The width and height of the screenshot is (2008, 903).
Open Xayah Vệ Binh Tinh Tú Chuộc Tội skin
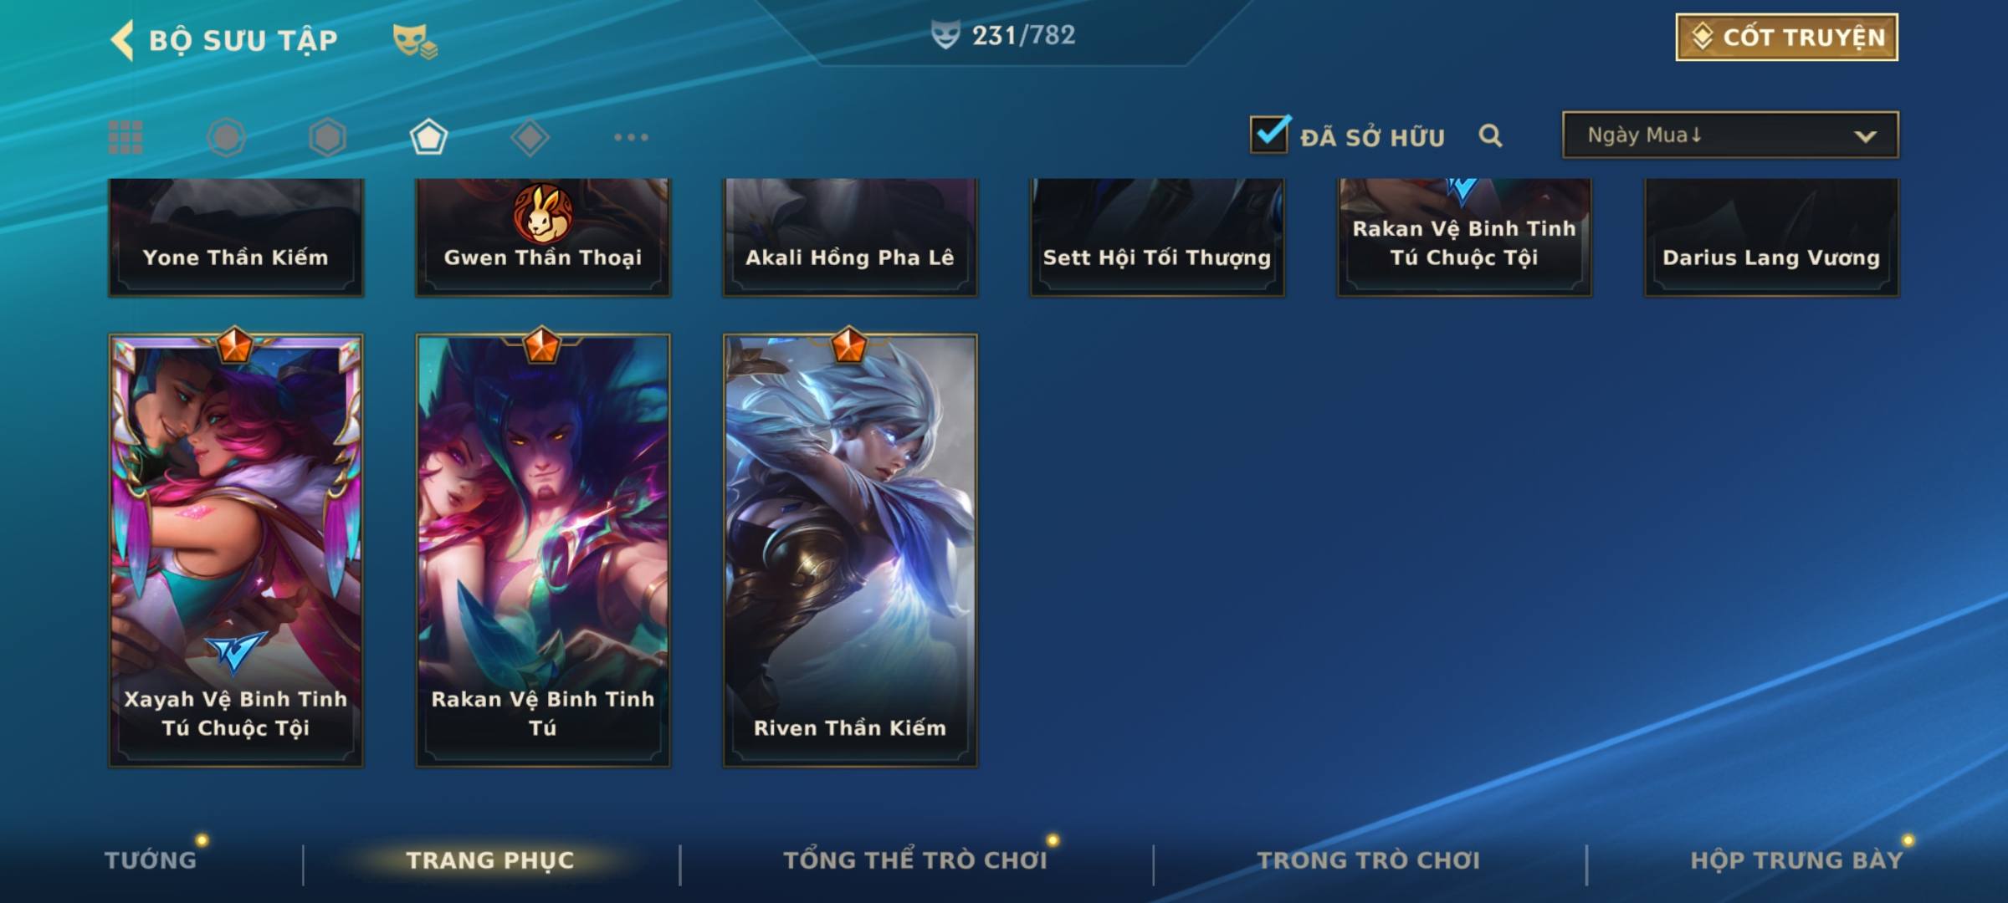(x=236, y=550)
